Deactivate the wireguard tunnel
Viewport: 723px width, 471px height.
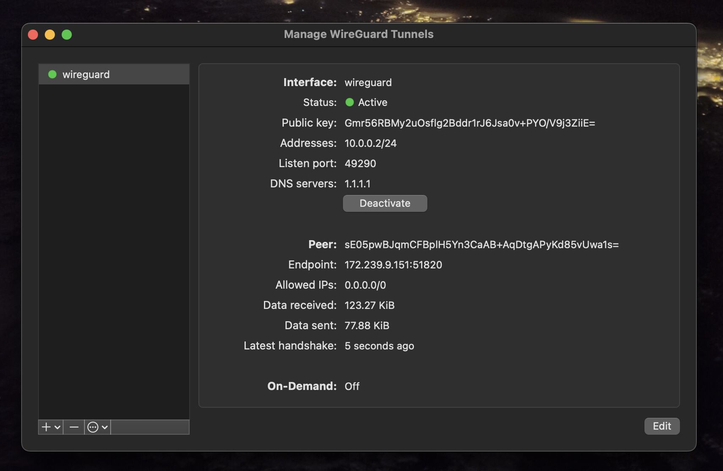tap(385, 203)
